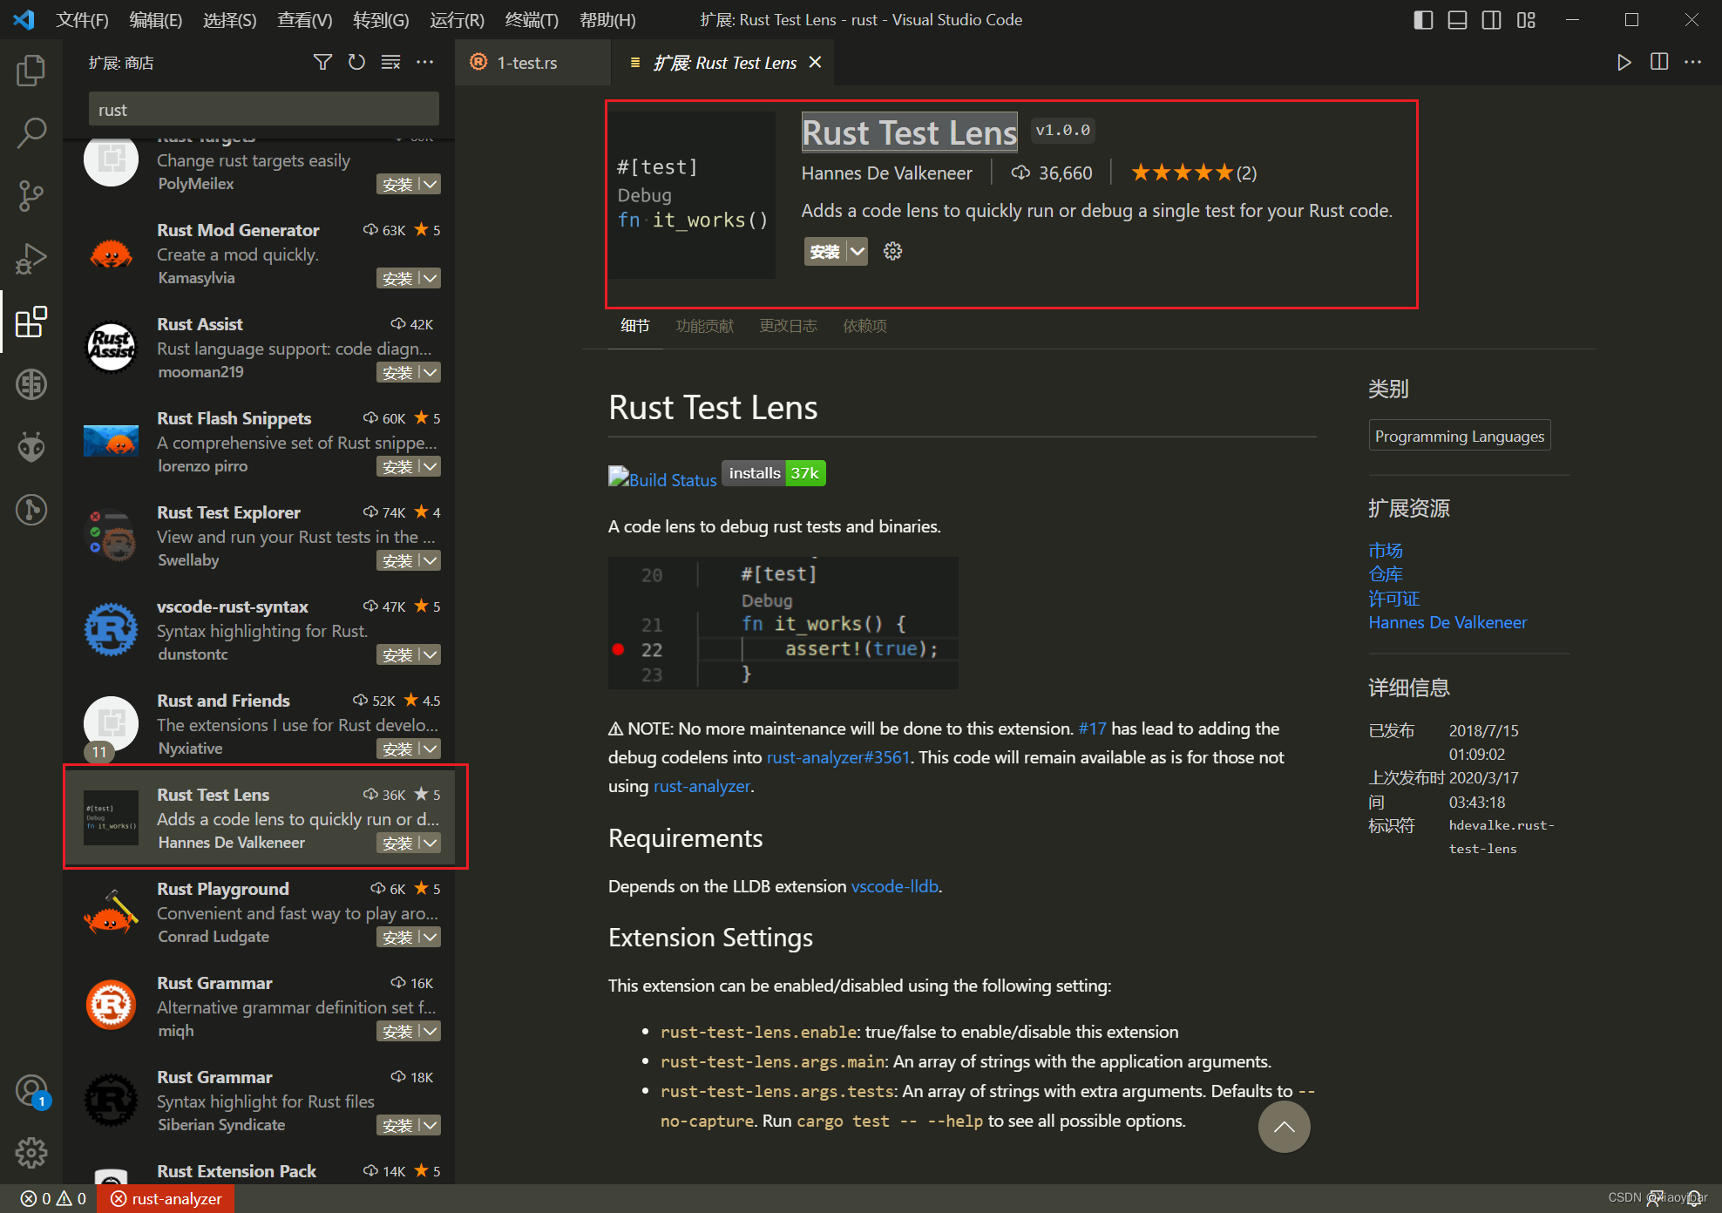
Task: Switch to the 功能贡献 tab
Action: (704, 325)
